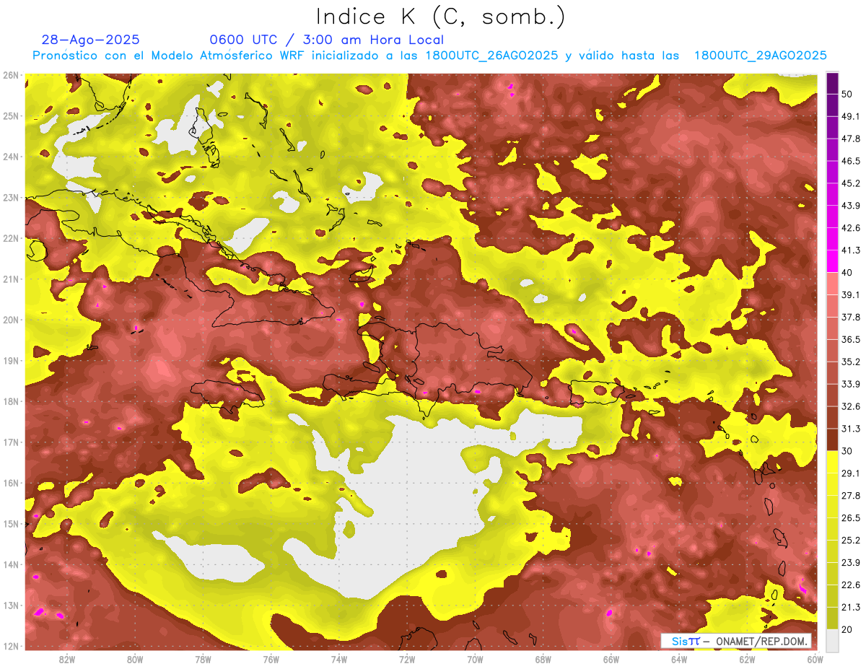The width and height of the screenshot is (866, 669).
Task: Click the colorbar value '39.1'
Action: pos(850,294)
